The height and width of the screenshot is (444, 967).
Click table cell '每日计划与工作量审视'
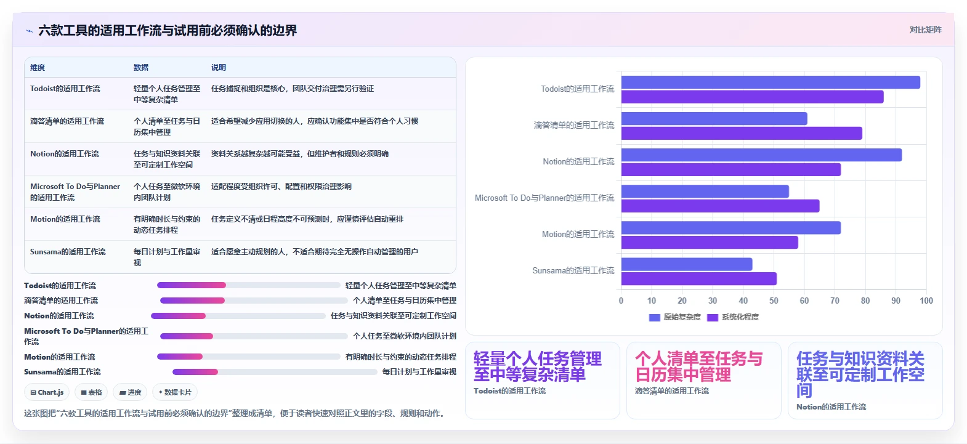167,257
